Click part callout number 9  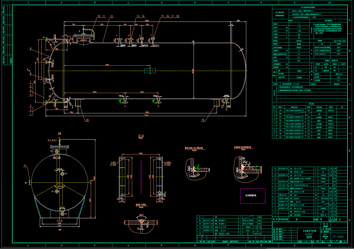[x=31, y=49]
